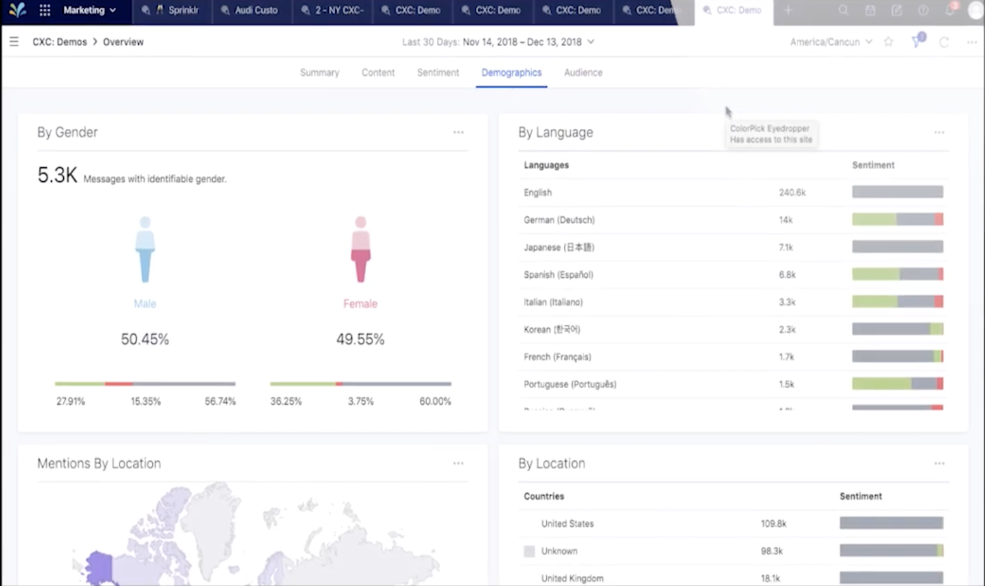Change the America/Cancun timezone dropdown
Screen dimensions: 985x586
[x=830, y=42]
